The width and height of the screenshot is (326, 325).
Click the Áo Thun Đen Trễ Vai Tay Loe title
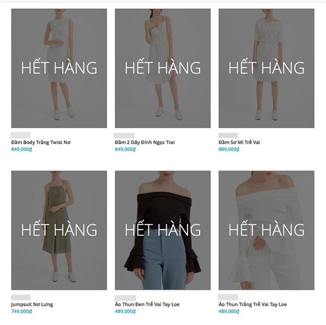(x=147, y=304)
